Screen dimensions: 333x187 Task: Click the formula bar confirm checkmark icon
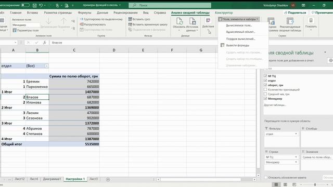36,43
